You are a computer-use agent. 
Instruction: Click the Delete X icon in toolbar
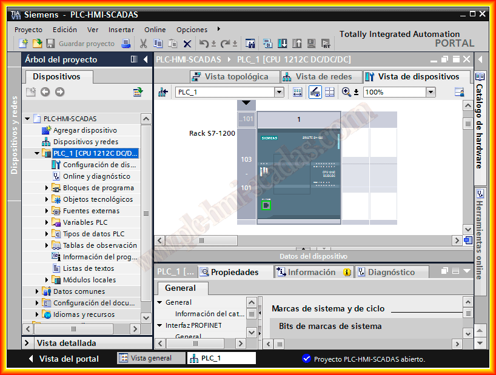click(x=187, y=44)
